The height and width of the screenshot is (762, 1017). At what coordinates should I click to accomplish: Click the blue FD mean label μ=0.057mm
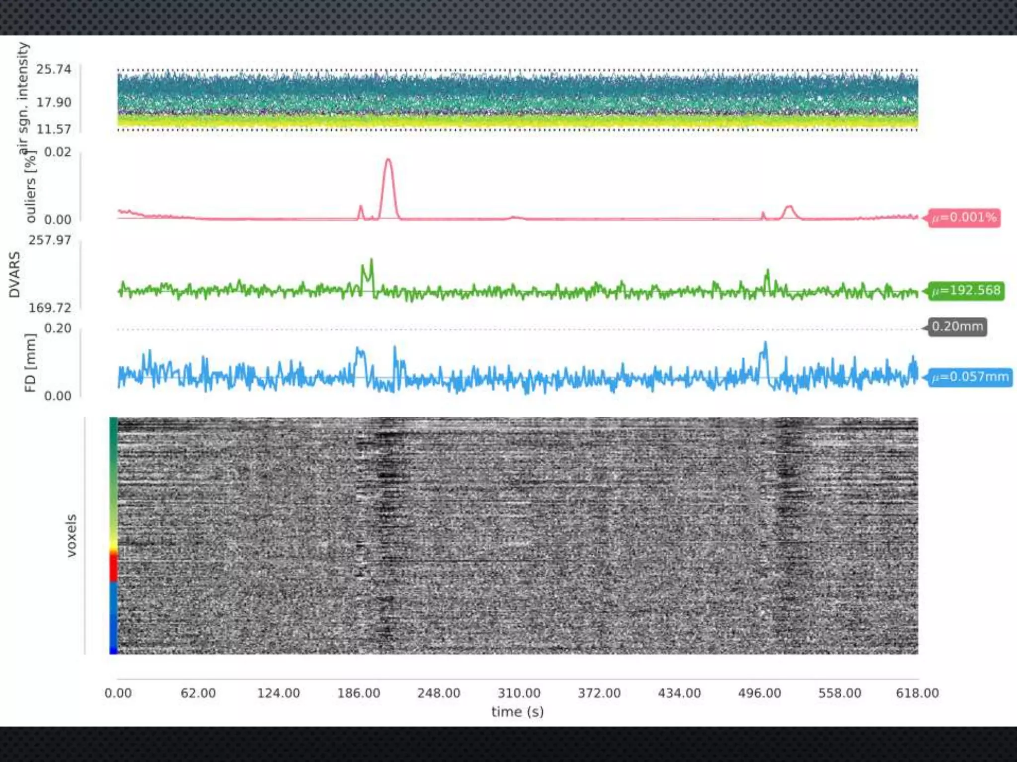pos(970,377)
